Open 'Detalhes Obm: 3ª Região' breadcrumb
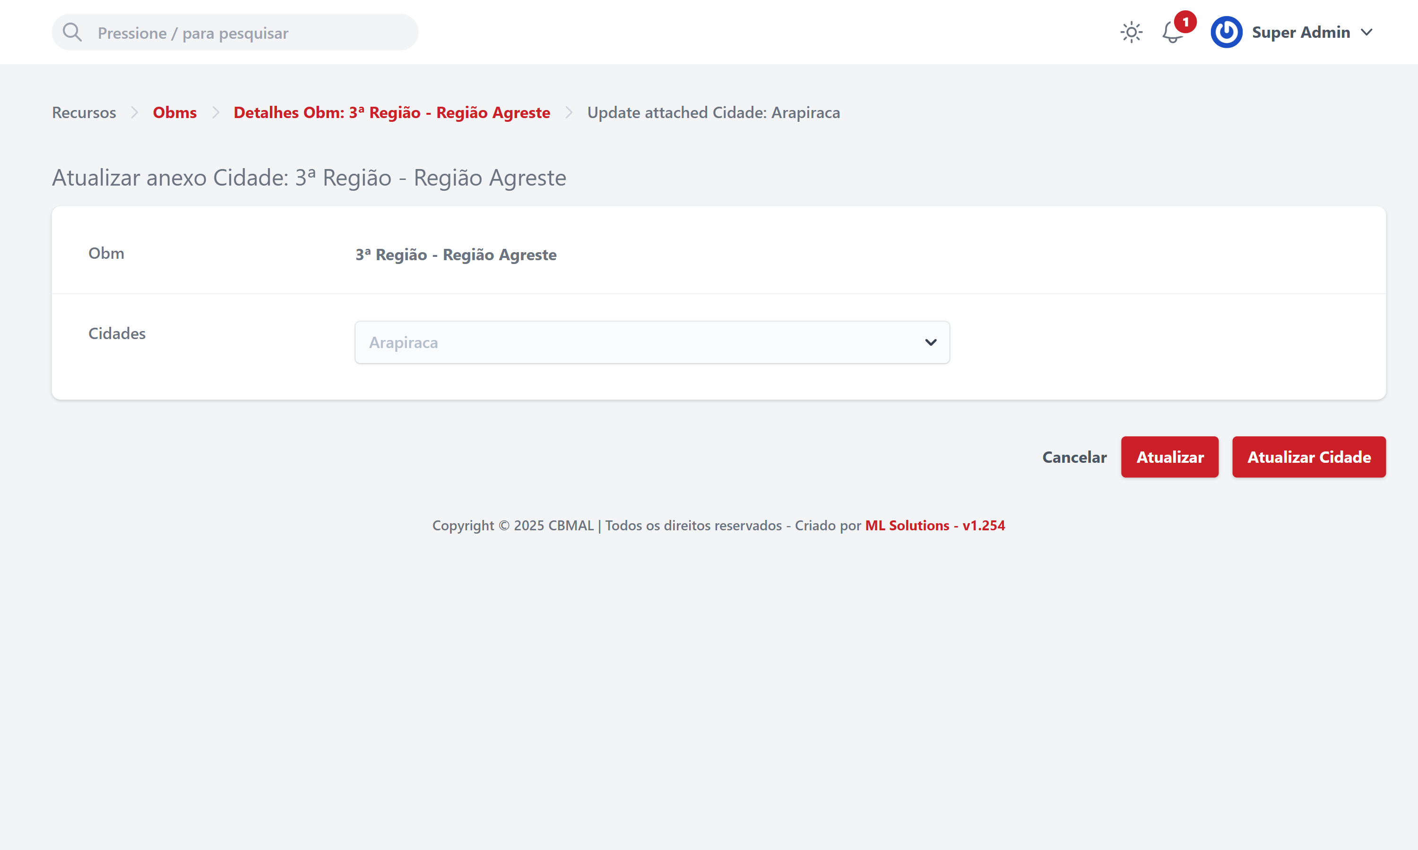This screenshot has width=1418, height=850. pos(391,112)
